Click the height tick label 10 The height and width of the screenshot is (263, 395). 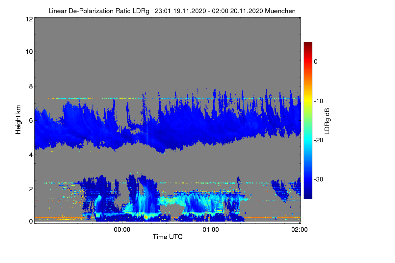[x=29, y=52]
